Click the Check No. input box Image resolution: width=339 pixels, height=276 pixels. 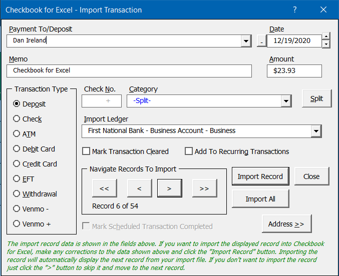[x=102, y=101]
